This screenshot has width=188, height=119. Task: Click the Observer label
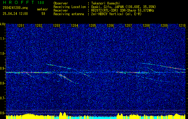tap(61, 3)
